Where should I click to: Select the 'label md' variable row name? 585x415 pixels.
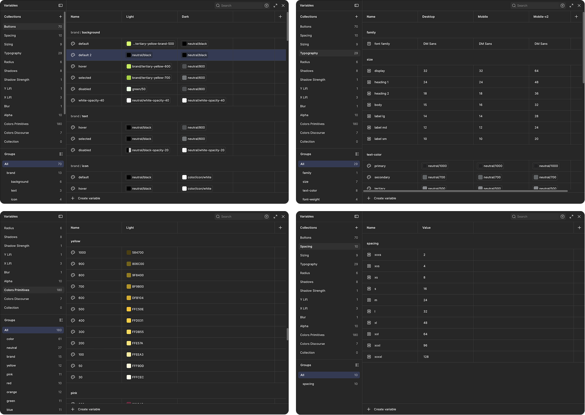[x=380, y=127]
